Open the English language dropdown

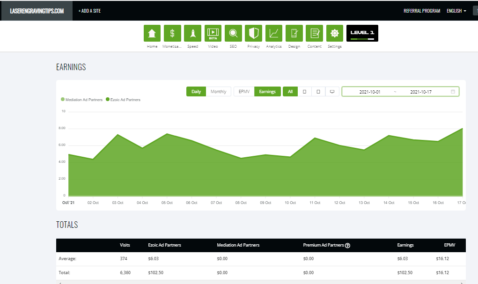click(456, 11)
